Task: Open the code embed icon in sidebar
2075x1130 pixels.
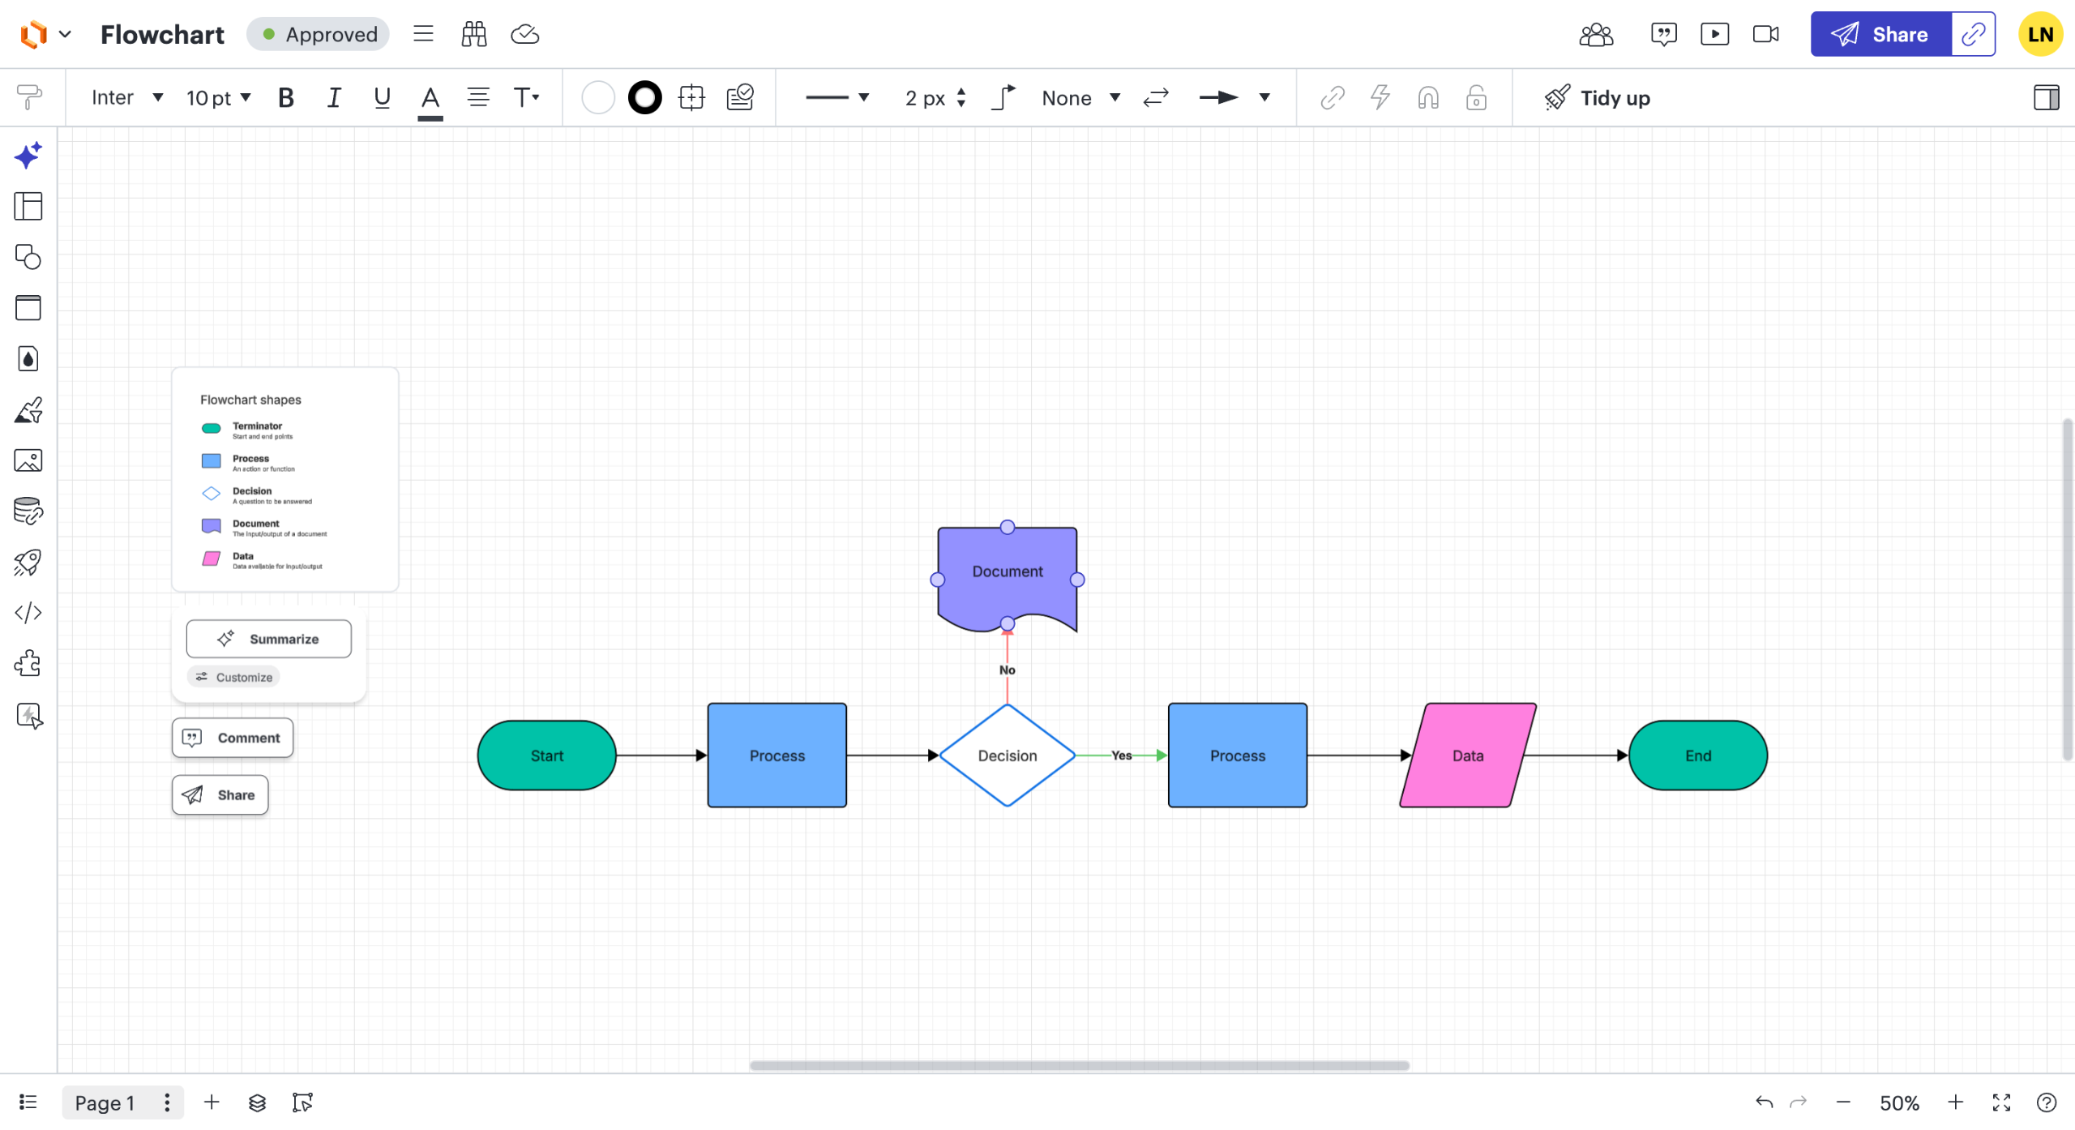Action: [28, 613]
